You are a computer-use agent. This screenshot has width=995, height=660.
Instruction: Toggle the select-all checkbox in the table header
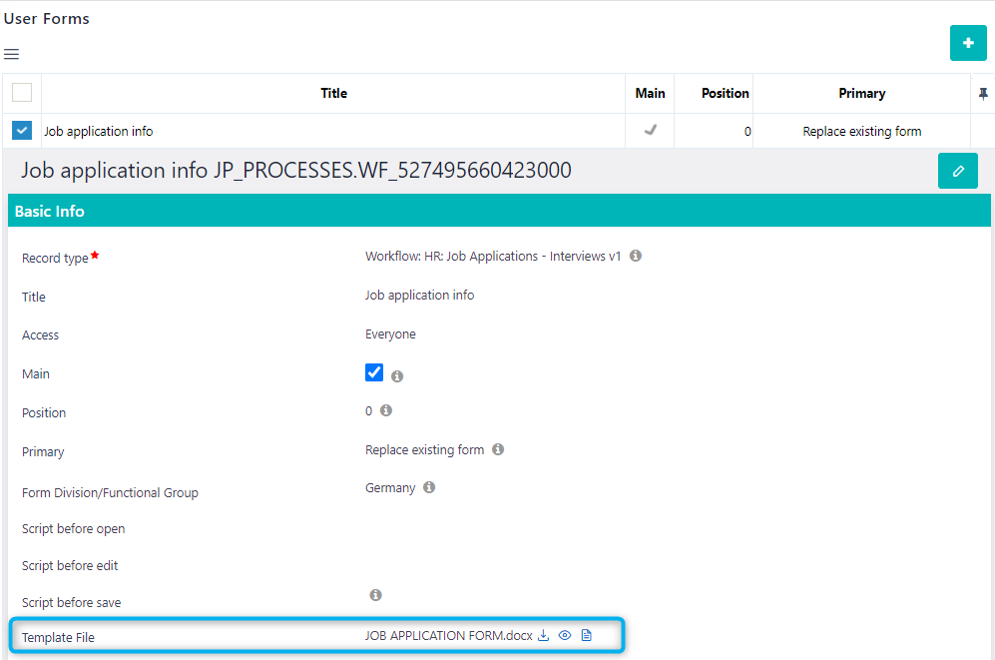pyautogui.click(x=21, y=91)
